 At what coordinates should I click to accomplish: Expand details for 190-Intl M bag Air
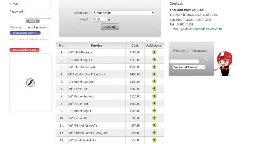click(154, 59)
